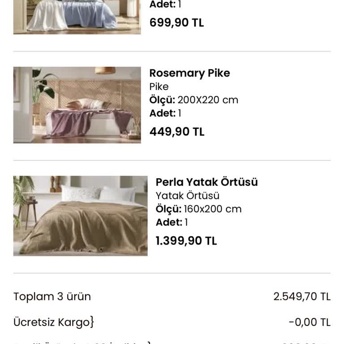
Task: Click the Adet quantity under Rosemary Pike
Action: point(165,113)
